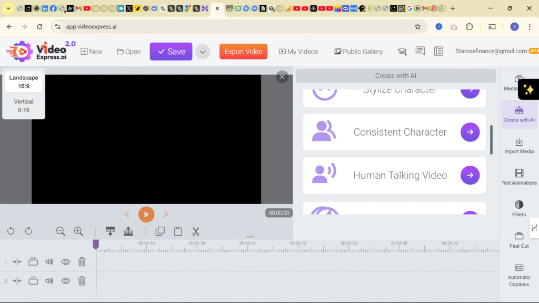Hide track 1 using its eye icon
Image resolution: width=539 pixels, height=303 pixels.
coord(65,261)
